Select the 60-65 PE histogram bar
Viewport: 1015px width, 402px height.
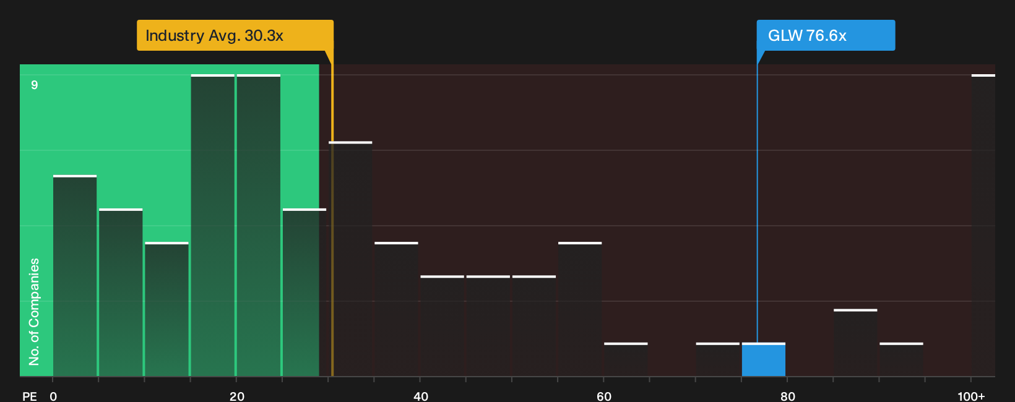(x=626, y=359)
